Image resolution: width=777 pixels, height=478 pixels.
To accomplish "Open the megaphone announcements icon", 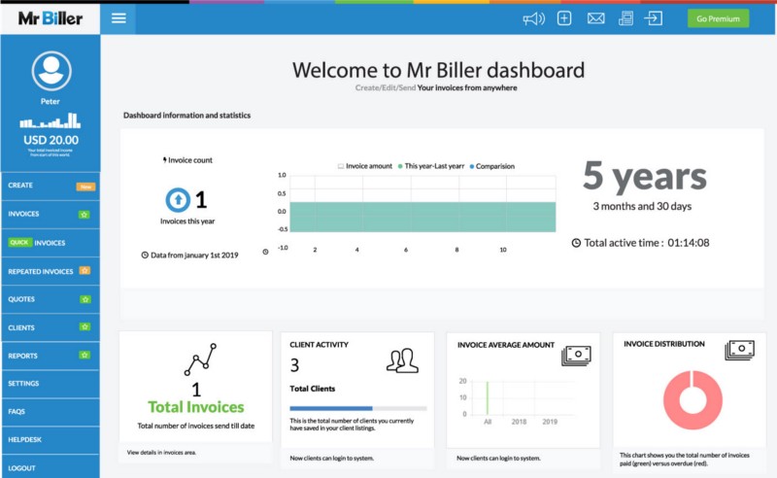I will (533, 18).
